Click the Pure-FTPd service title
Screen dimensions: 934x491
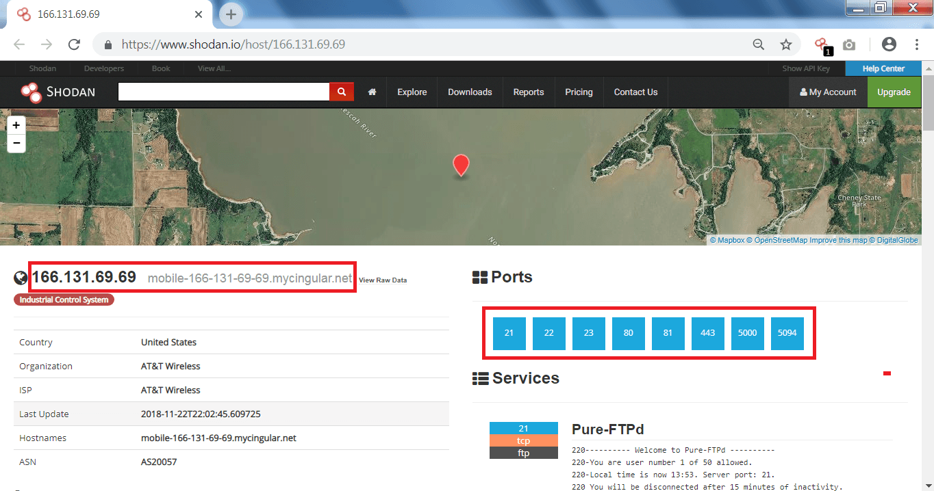pyautogui.click(x=607, y=429)
